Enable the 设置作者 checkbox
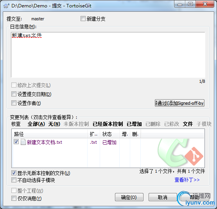 click(14, 103)
